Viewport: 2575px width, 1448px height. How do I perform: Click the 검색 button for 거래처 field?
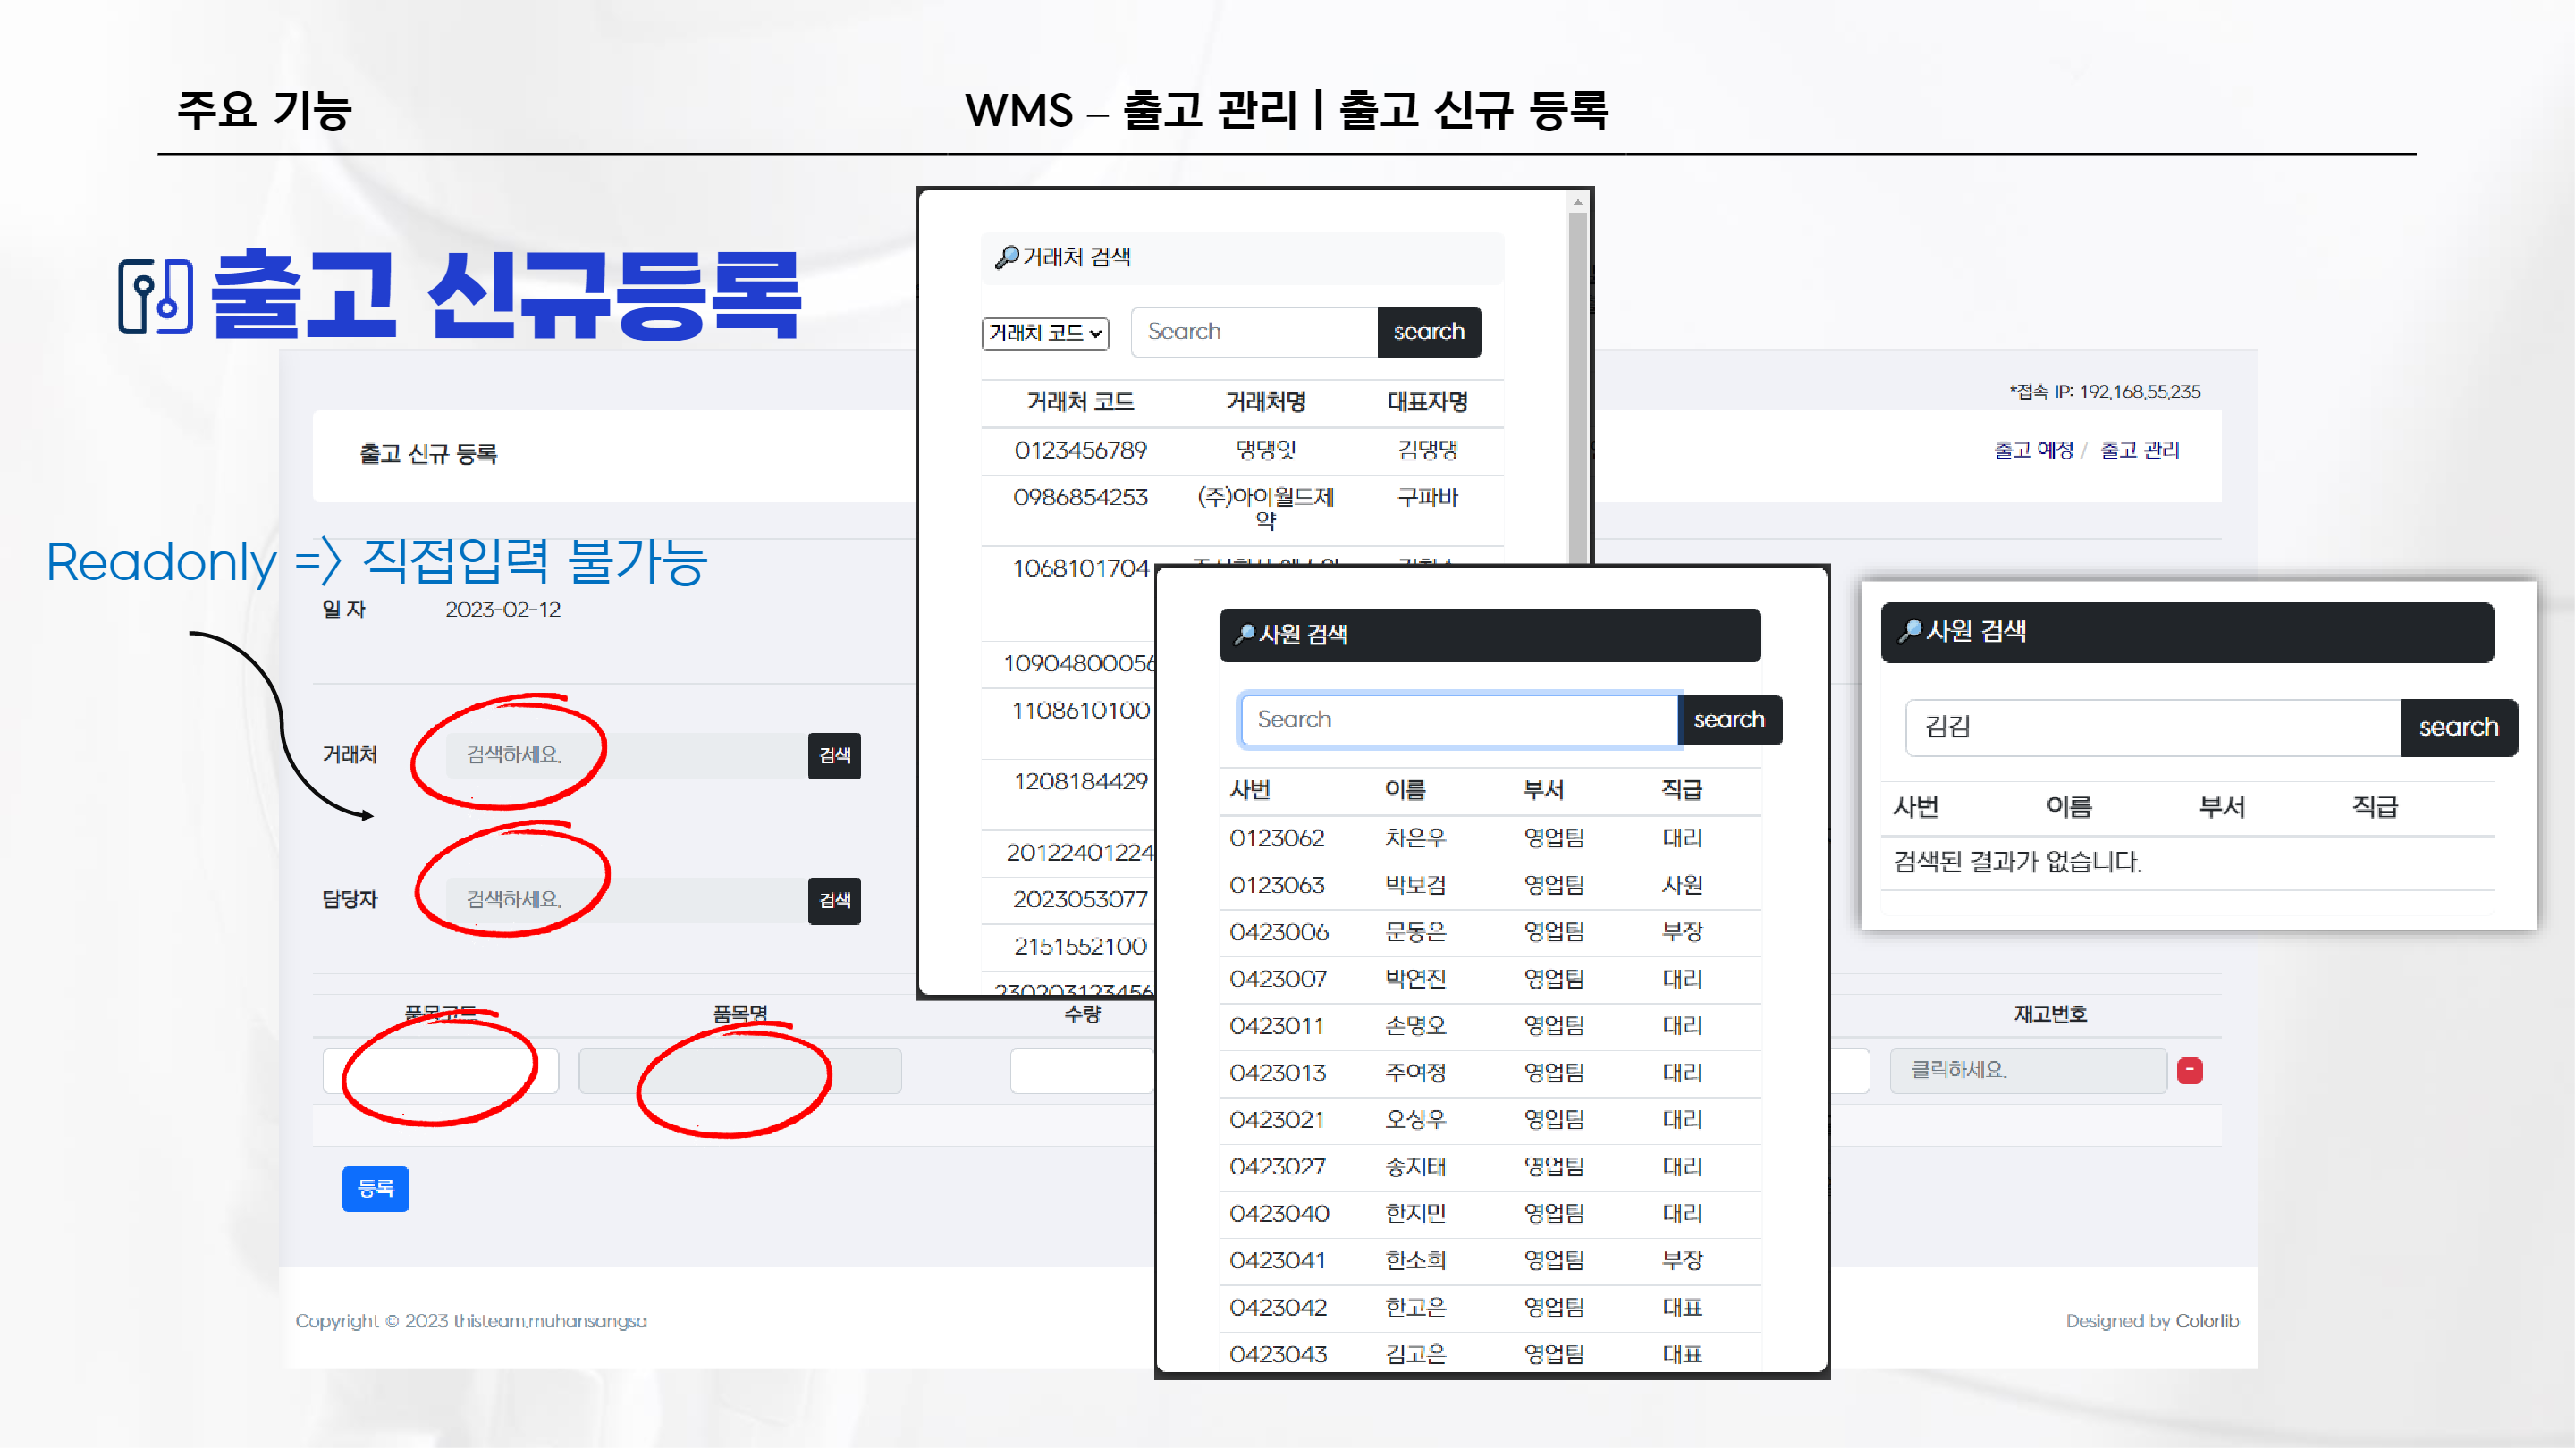tap(833, 755)
